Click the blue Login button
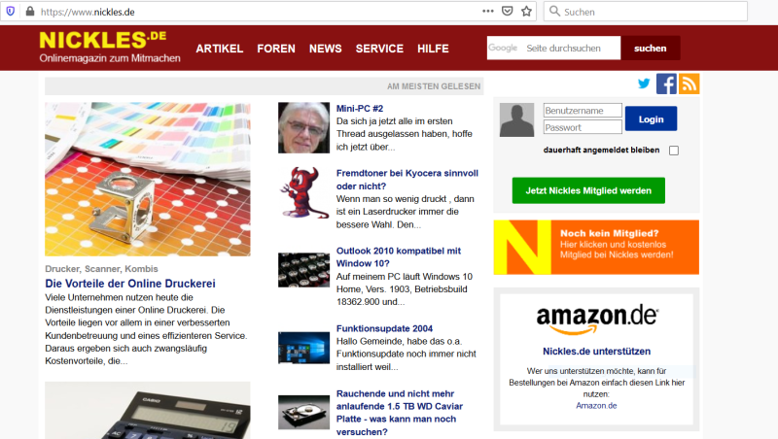Viewport: 778px width, 439px height. tap(651, 118)
